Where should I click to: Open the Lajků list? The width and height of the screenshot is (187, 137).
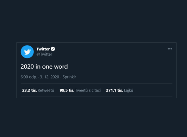[129, 90]
